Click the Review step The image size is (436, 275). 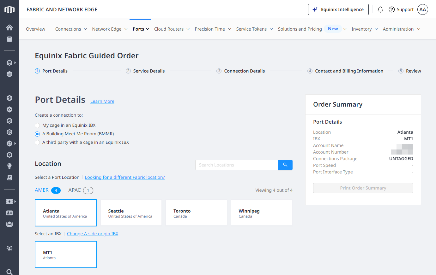pos(410,71)
